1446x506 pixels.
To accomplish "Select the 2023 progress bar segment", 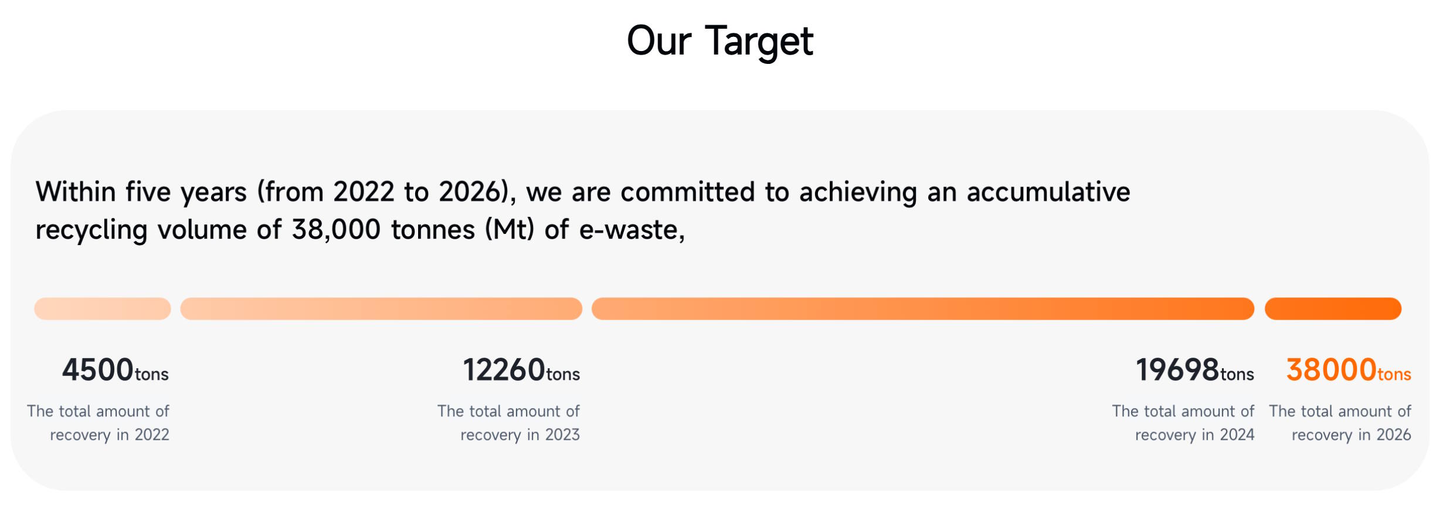I will [381, 308].
